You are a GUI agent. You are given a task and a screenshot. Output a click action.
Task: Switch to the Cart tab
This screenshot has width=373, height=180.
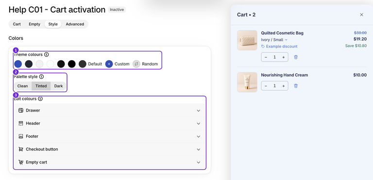click(x=17, y=24)
